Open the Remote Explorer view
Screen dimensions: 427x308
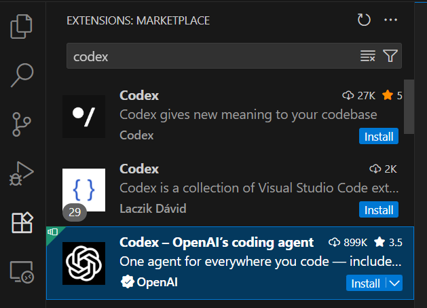[x=22, y=271]
